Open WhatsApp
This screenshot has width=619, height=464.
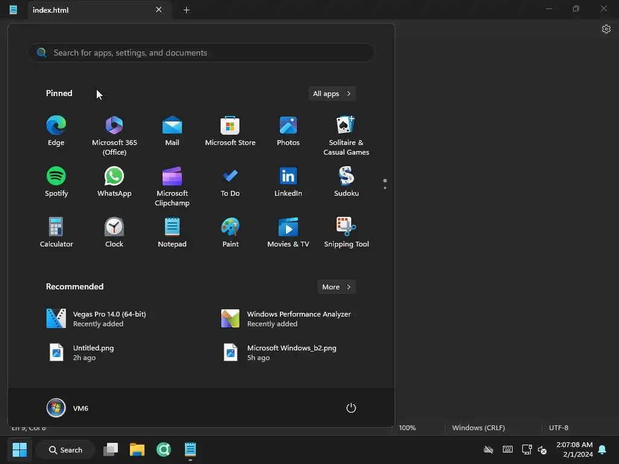click(114, 182)
